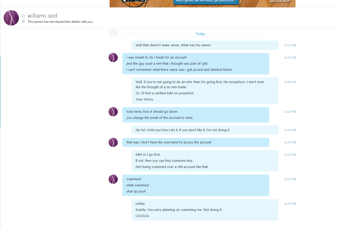Open avatar beside "that way i don't have" message
Screen dimensions: 341x228
click(x=113, y=142)
